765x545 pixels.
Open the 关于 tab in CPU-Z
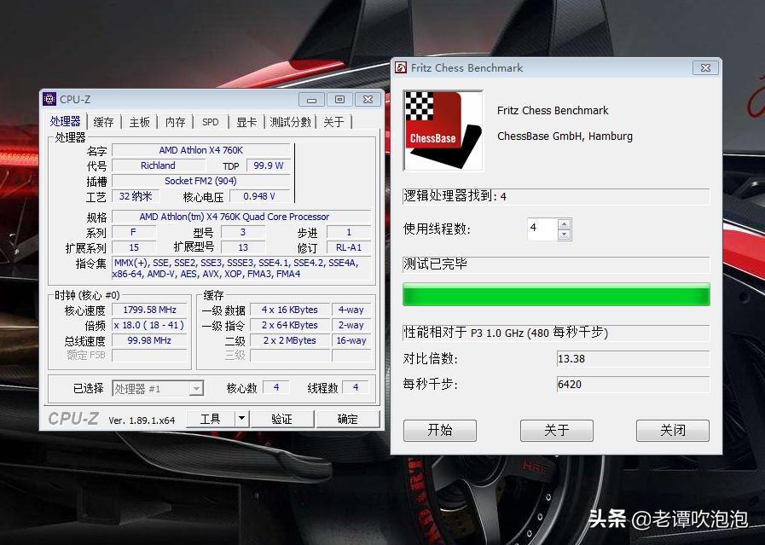333,121
